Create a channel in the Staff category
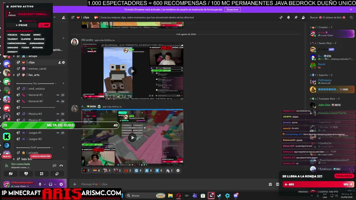The image size is (356, 200). click(63, 147)
